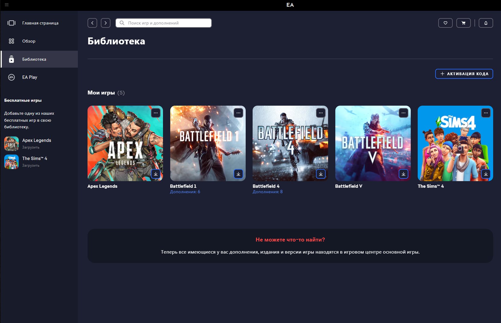Download Apex Legends via card download icon

(156, 174)
